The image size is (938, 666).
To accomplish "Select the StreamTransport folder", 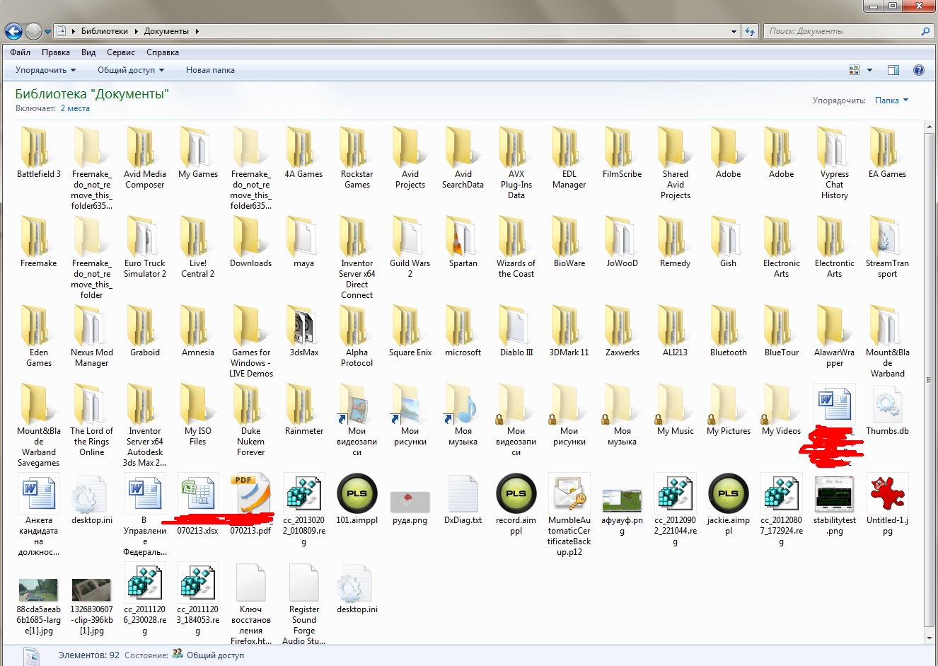I will pos(888,246).
